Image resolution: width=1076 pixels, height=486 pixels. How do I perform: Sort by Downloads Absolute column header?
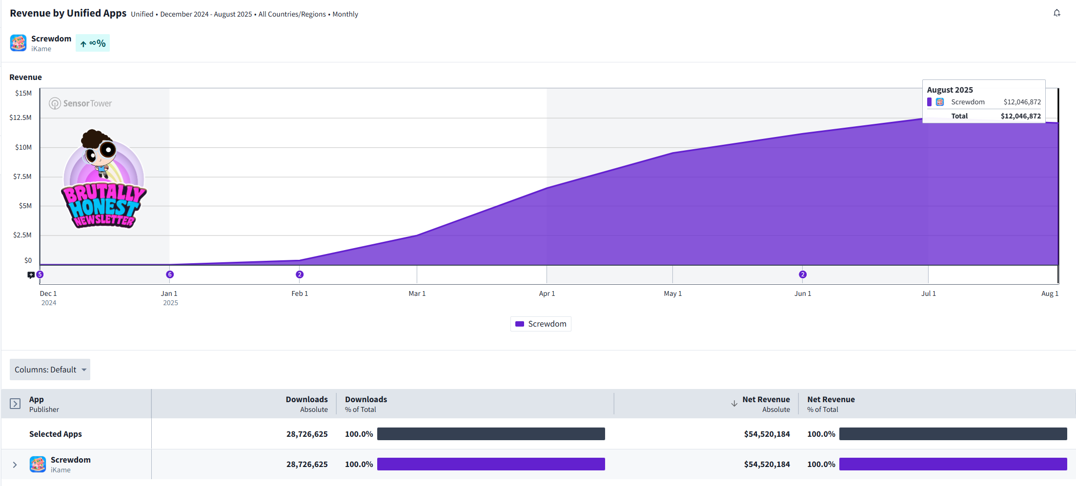[x=306, y=404]
